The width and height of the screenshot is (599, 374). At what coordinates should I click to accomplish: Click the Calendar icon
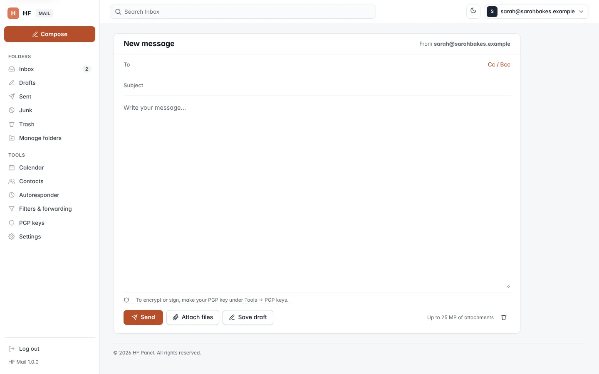click(x=12, y=167)
